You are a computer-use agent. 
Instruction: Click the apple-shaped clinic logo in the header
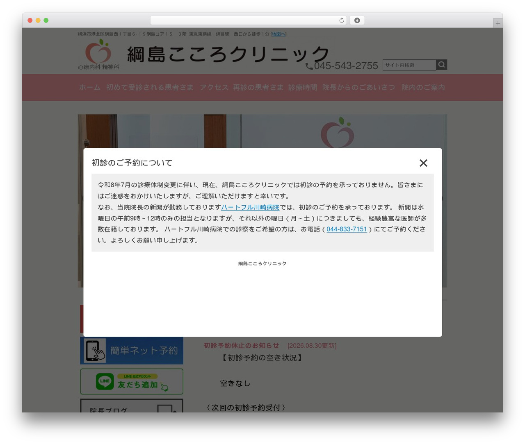click(x=98, y=52)
